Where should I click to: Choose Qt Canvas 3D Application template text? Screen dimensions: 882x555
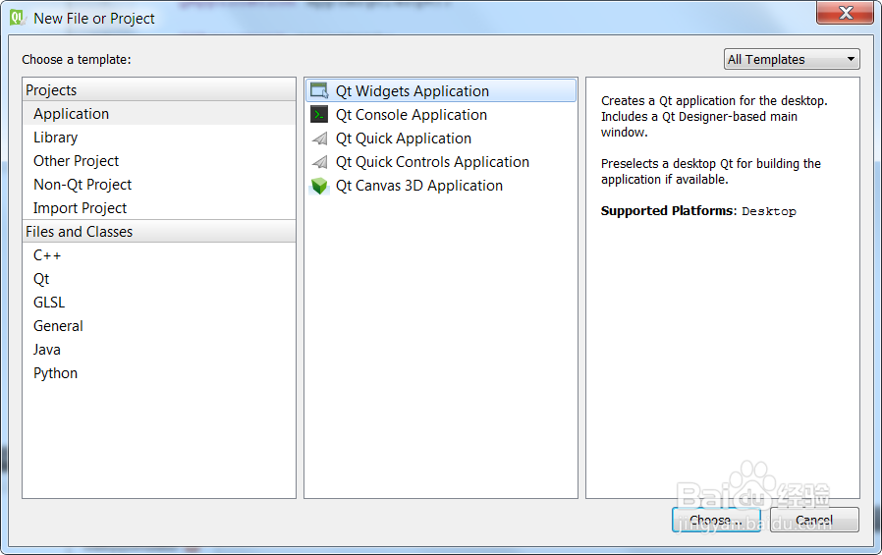pyautogui.click(x=419, y=186)
